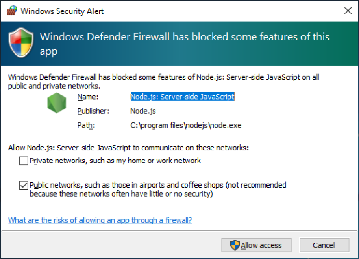Click the Name label
Image resolution: width=359 pixels, height=259 pixels.
[88, 97]
